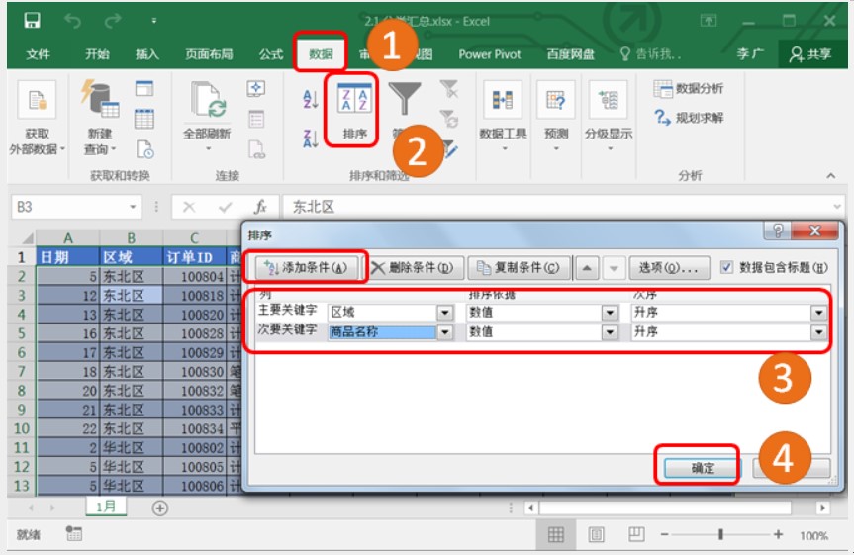Switch to the 开始 tab
This screenshot has height=555, width=854.
click(x=97, y=54)
